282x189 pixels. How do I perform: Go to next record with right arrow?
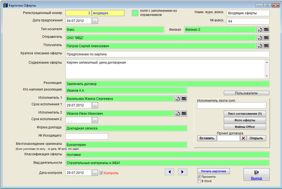tap(182, 172)
